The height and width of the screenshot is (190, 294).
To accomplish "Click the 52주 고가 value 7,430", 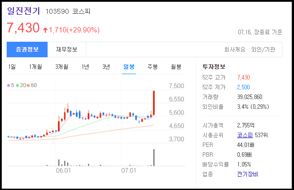I will pyautogui.click(x=243, y=77).
